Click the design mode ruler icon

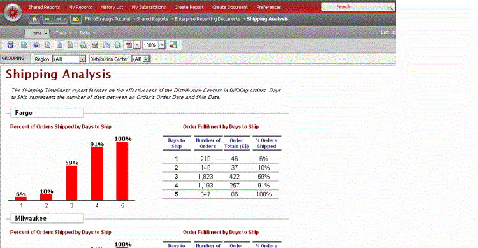click(36, 45)
